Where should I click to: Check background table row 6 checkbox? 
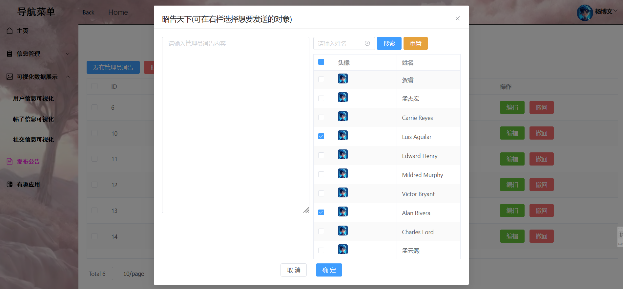94,107
